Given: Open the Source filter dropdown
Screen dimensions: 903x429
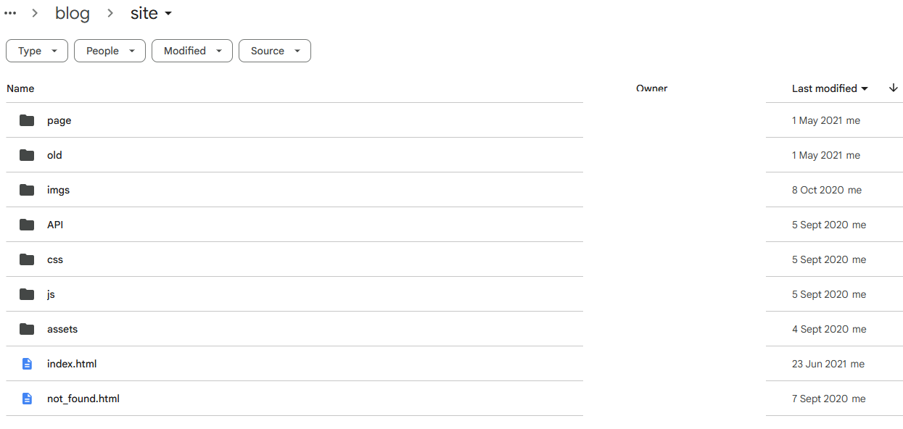Looking at the screenshot, I should (275, 51).
